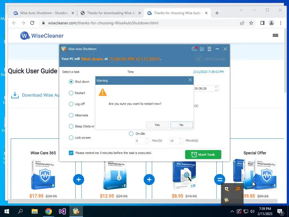289x217 pixels.
Task: Open Wise Auto Shutdown feedback message icon
Action: click(194, 49)
